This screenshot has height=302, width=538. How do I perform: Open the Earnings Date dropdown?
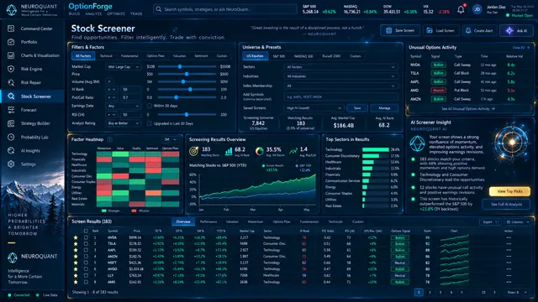point(124,107)
